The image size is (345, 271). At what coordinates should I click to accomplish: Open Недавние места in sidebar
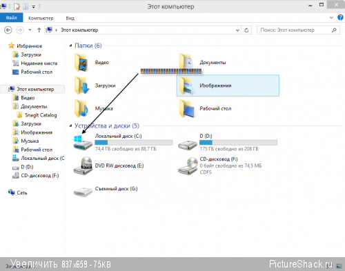[39, 63]
